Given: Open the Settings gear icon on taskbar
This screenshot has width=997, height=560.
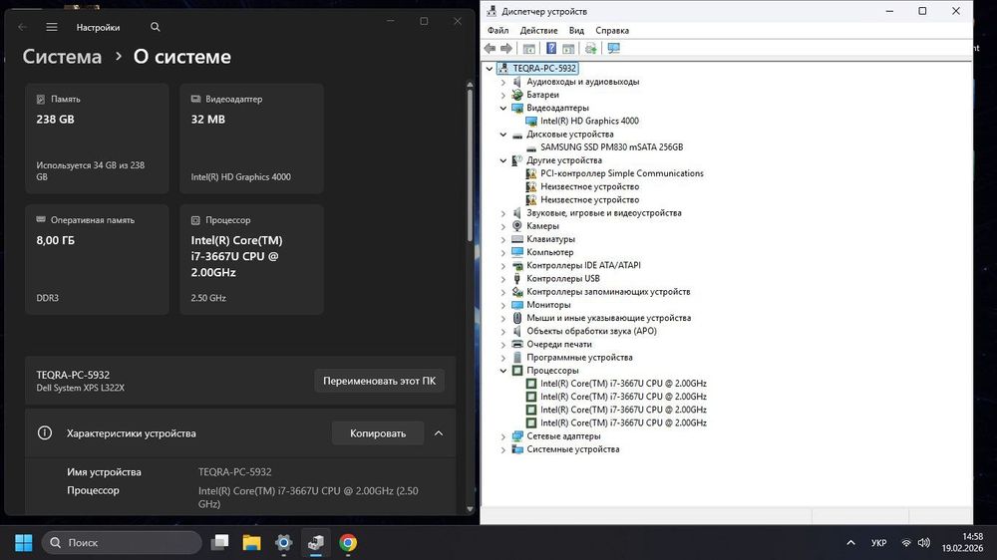Looking at the screenshot, I should (283, 543).
